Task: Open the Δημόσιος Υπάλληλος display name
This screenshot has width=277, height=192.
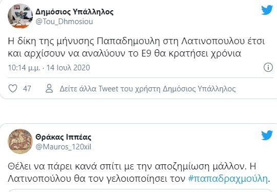Action: tap(74, 12)
